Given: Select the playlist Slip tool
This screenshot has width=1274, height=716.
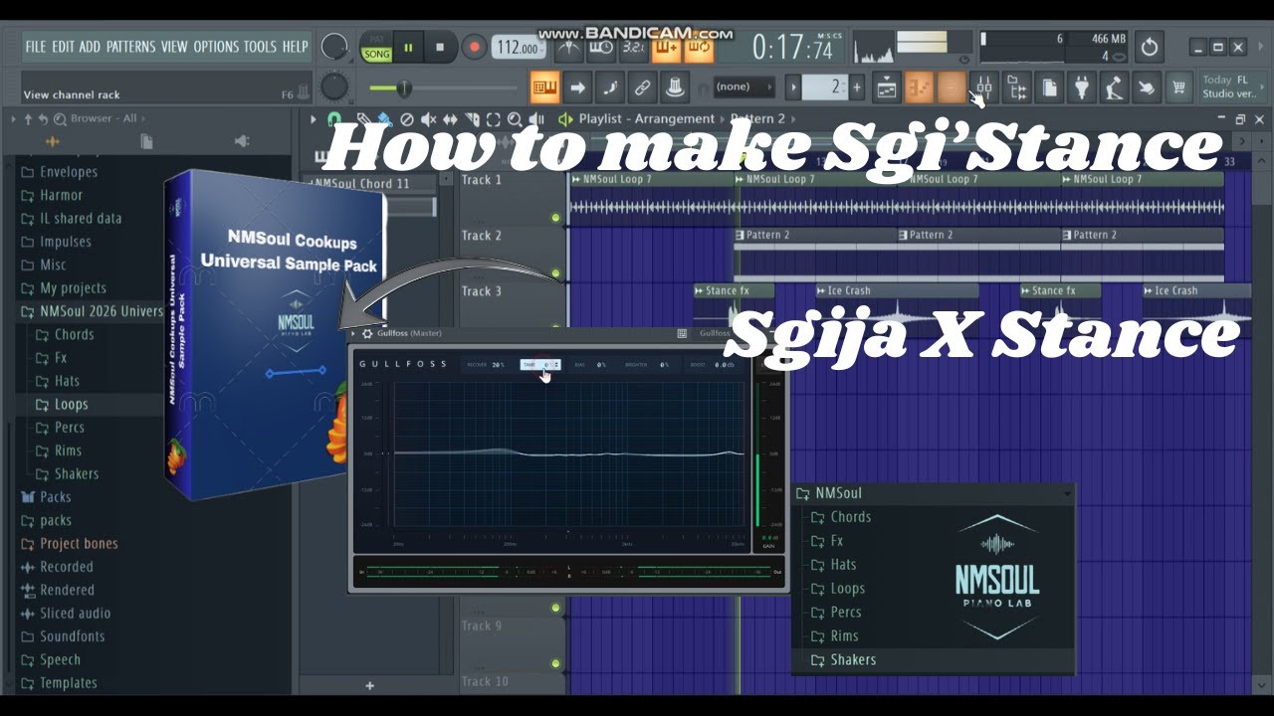Looking at the screenshot, I should pyautogui.click(x=450, y=119).
